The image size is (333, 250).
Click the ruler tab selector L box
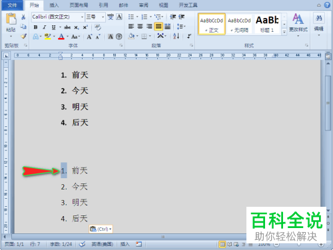tap(6, 56)
